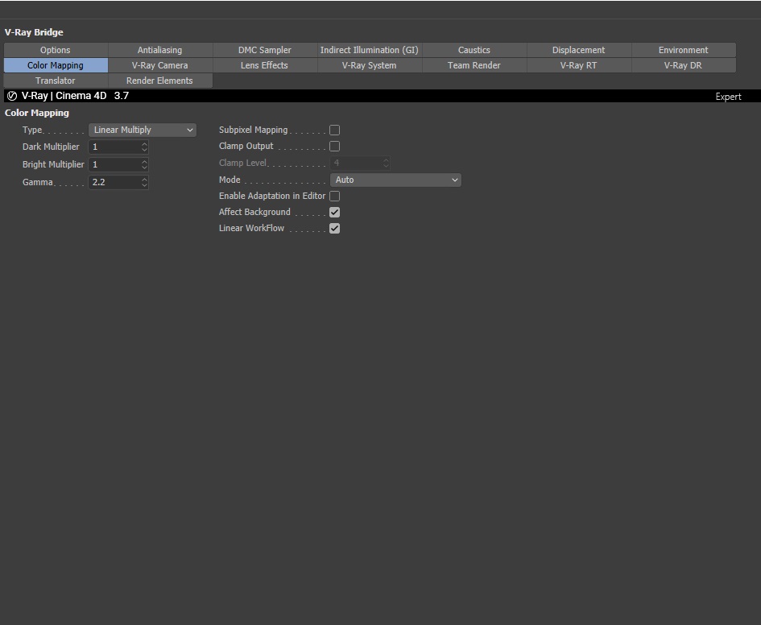
Task: Select the Render Elements tab
Action: click(x=160, y=81)
